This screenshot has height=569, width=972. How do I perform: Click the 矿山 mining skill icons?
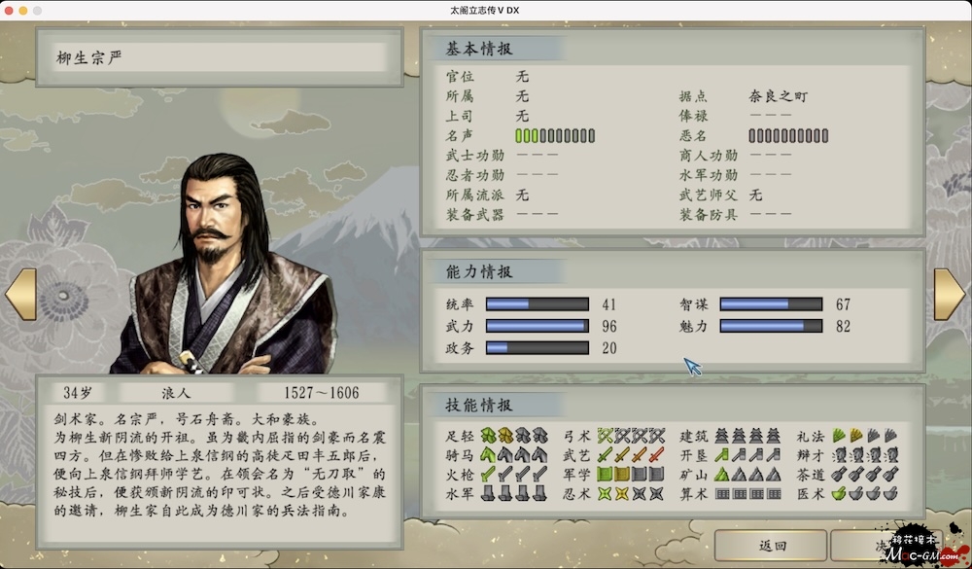747,475
